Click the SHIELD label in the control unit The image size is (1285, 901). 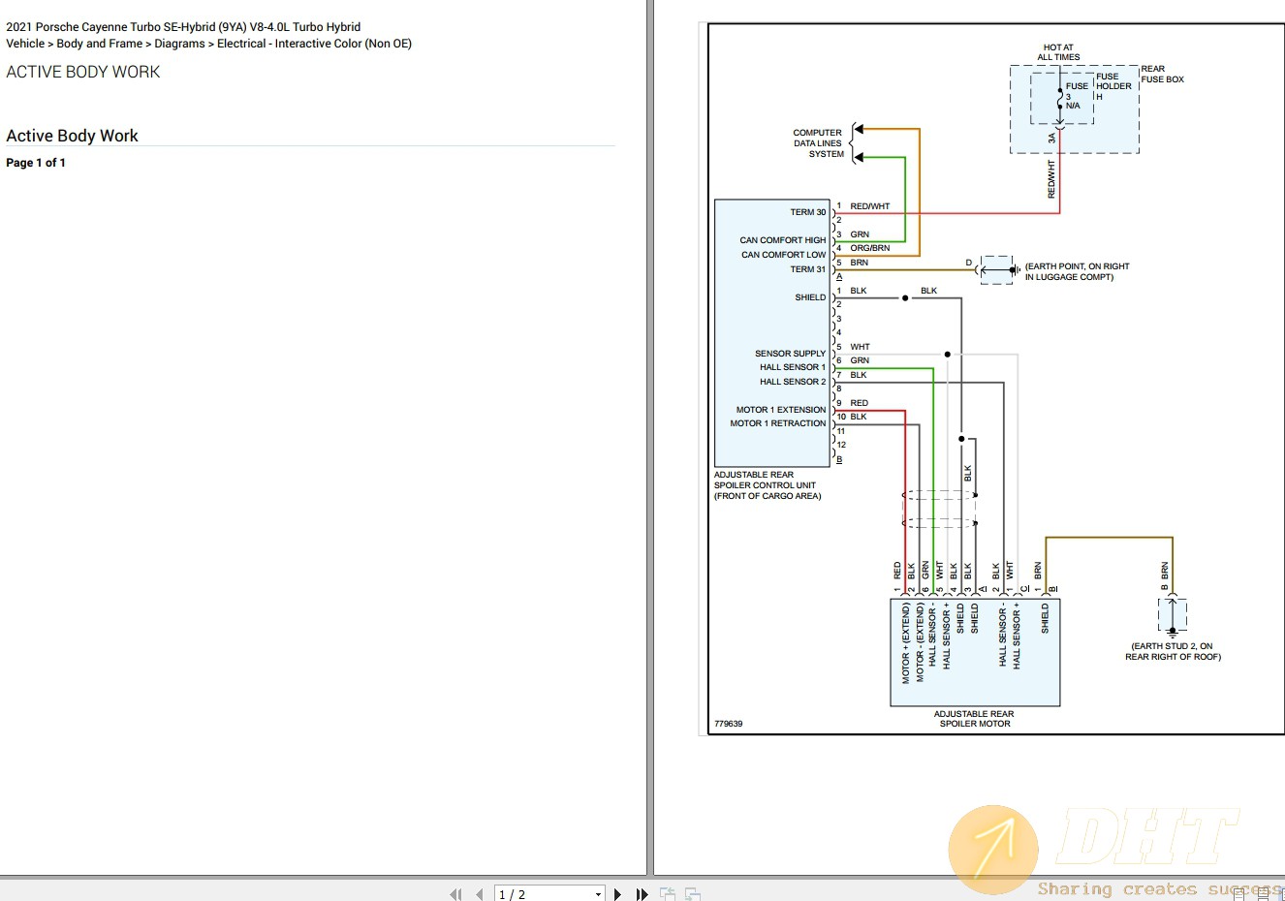(x=810, y=297)
